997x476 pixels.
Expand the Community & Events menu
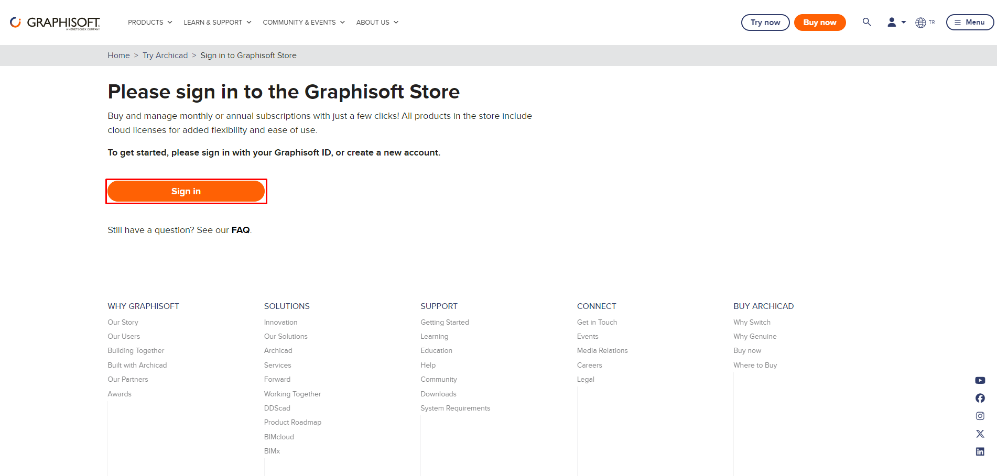304,23
